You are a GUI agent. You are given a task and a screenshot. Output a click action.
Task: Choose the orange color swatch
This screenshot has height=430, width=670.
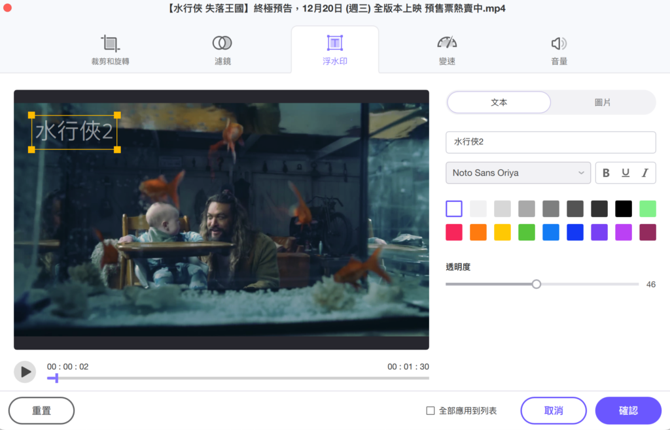pyautogui.click(x=478, y=233)
